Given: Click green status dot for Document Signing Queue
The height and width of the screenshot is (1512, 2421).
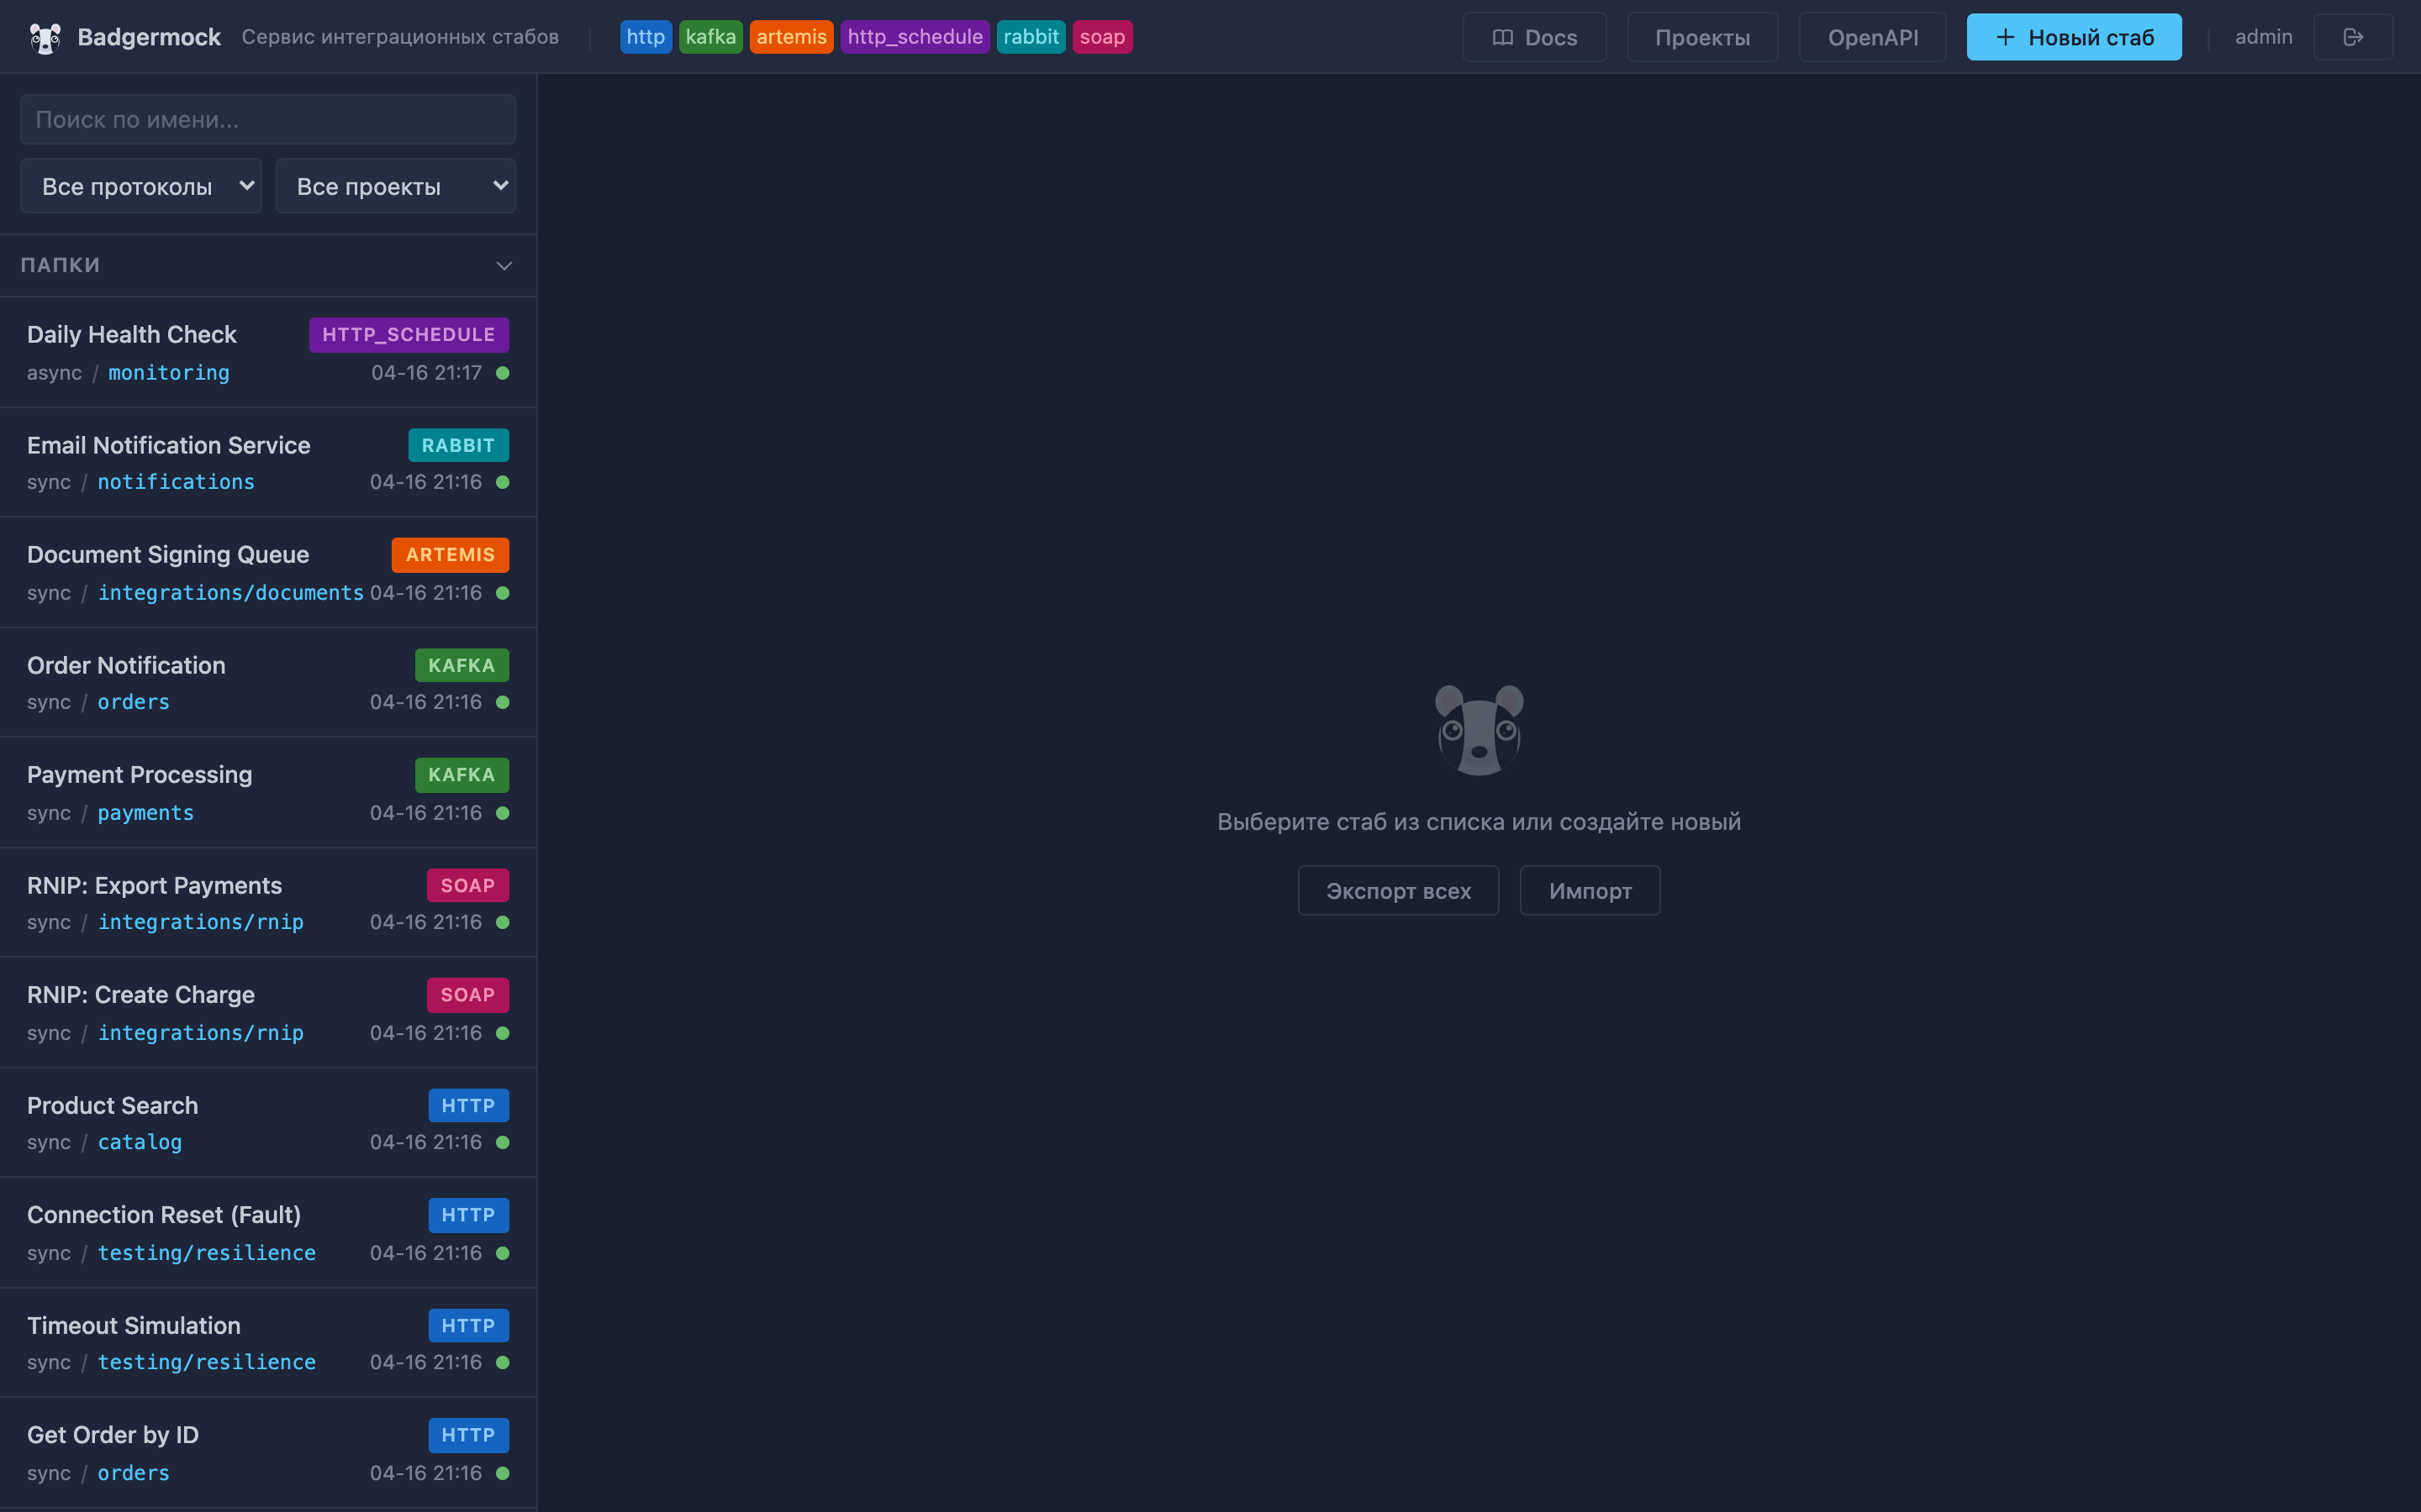Looking at the screenshot, I should tap(504, 593).
